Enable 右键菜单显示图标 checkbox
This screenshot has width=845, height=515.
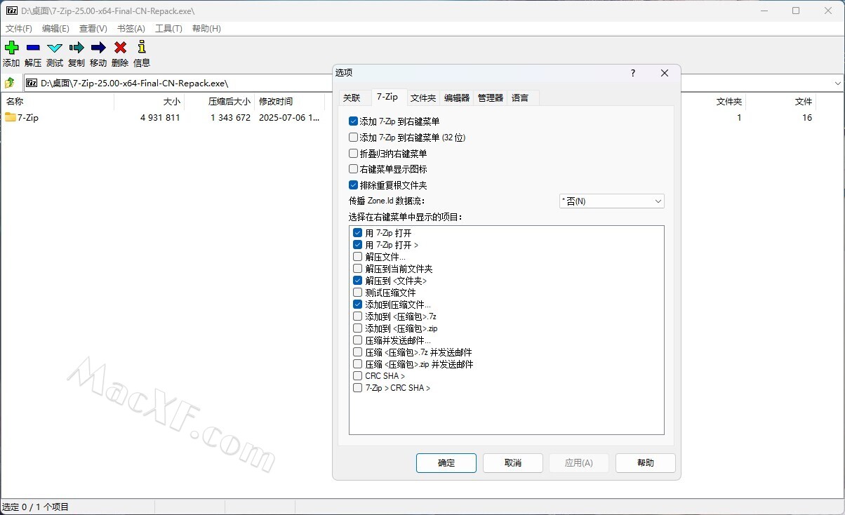click(354, 169)
